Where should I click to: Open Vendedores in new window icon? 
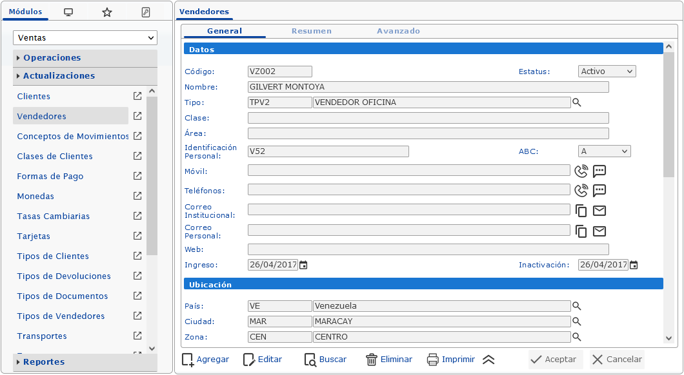tap(137, 116)
